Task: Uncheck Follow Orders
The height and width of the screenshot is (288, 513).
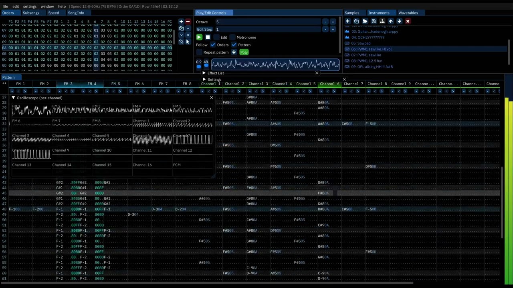Action: pyautogui.click(x=213, y=45)
